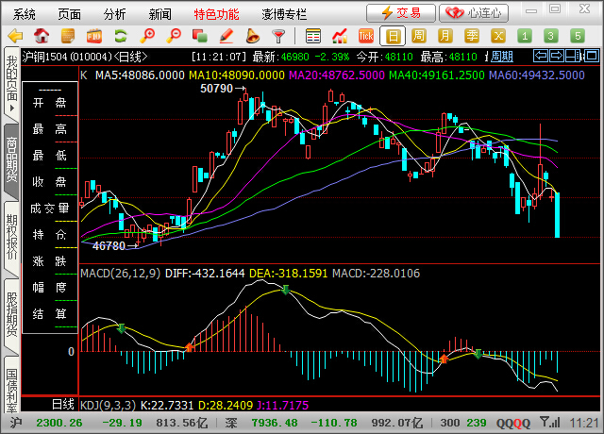Toggle the daily (日) period button
604x434 pixels.
point(394,36)
